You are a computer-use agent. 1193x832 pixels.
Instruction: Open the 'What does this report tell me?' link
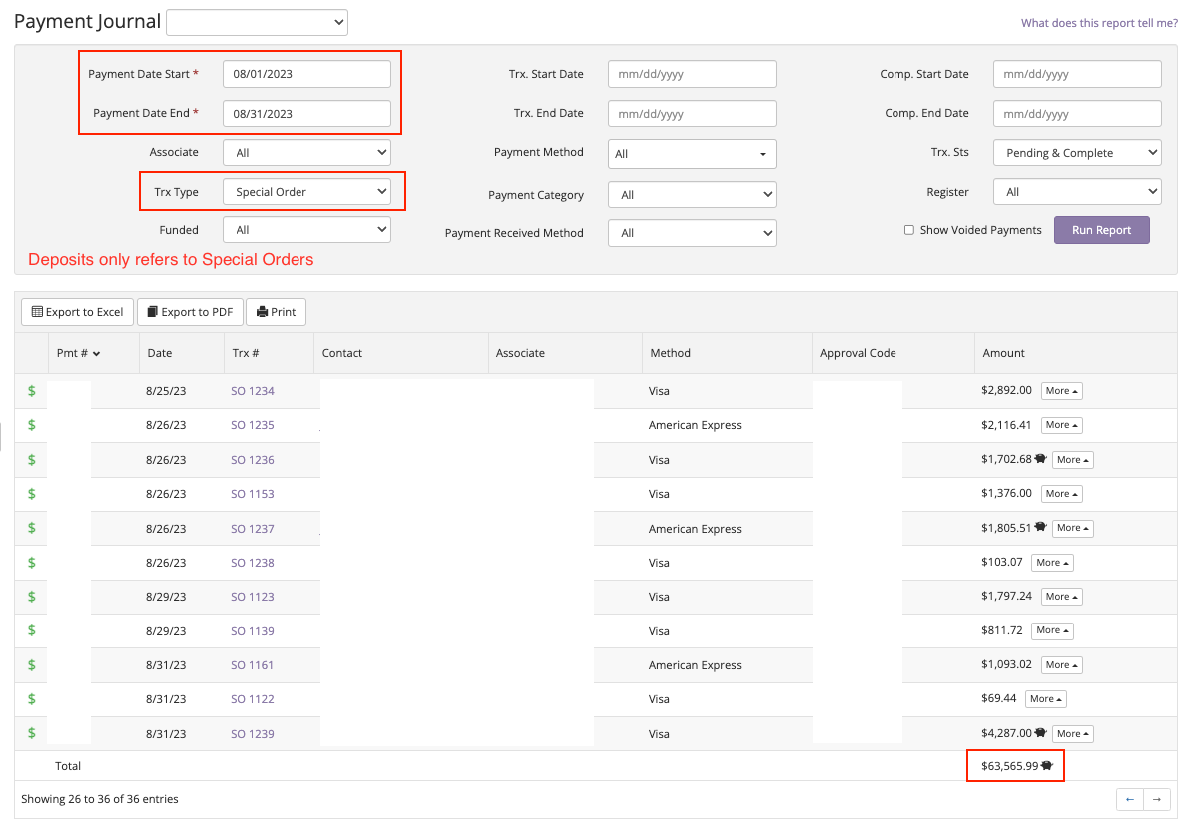[x=1098, y=22]
